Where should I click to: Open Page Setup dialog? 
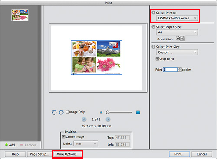click(39, 154)
